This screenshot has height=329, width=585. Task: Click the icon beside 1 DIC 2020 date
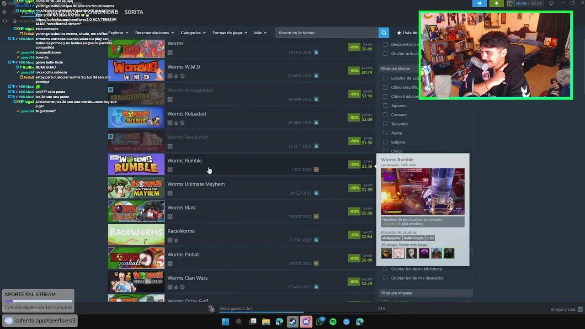[316, 170]
